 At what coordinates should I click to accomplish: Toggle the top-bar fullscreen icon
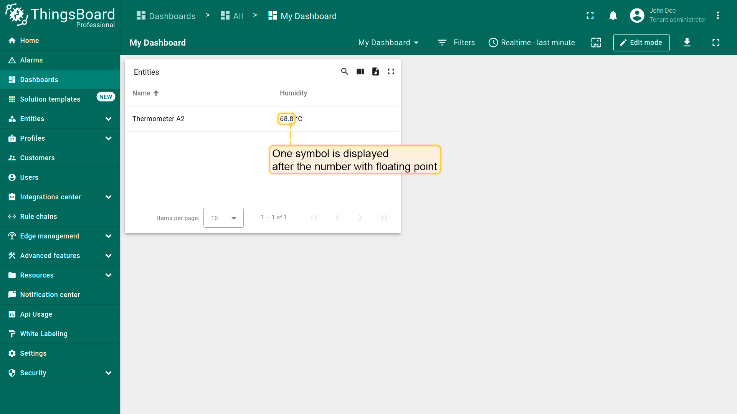pos(590,16)
